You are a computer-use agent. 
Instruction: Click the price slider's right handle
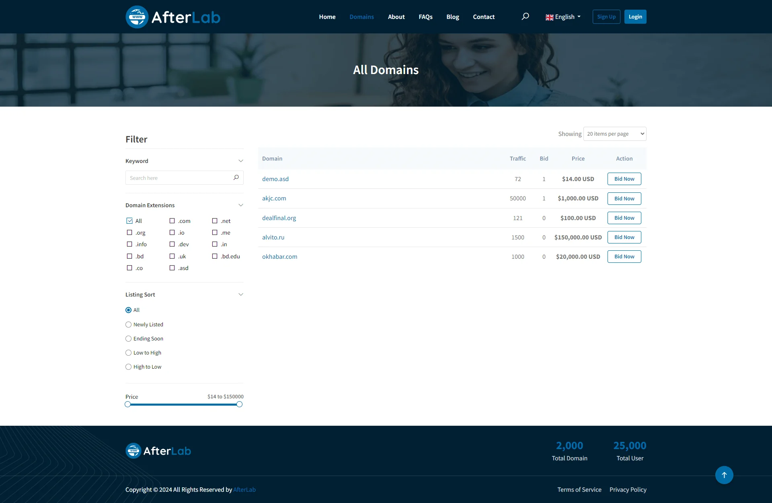tap(239, 404)
